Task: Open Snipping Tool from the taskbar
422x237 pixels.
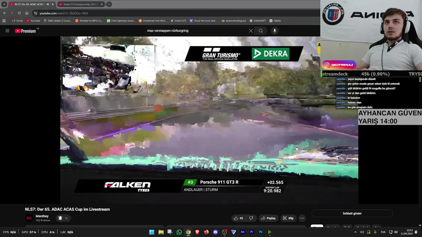Action: (170, 232)
